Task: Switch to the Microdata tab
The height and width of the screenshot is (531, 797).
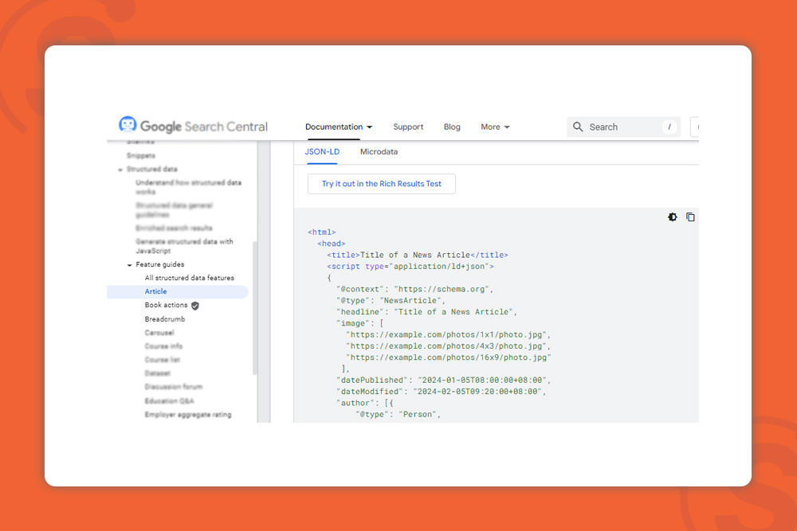Action: [x=379, y=151]
